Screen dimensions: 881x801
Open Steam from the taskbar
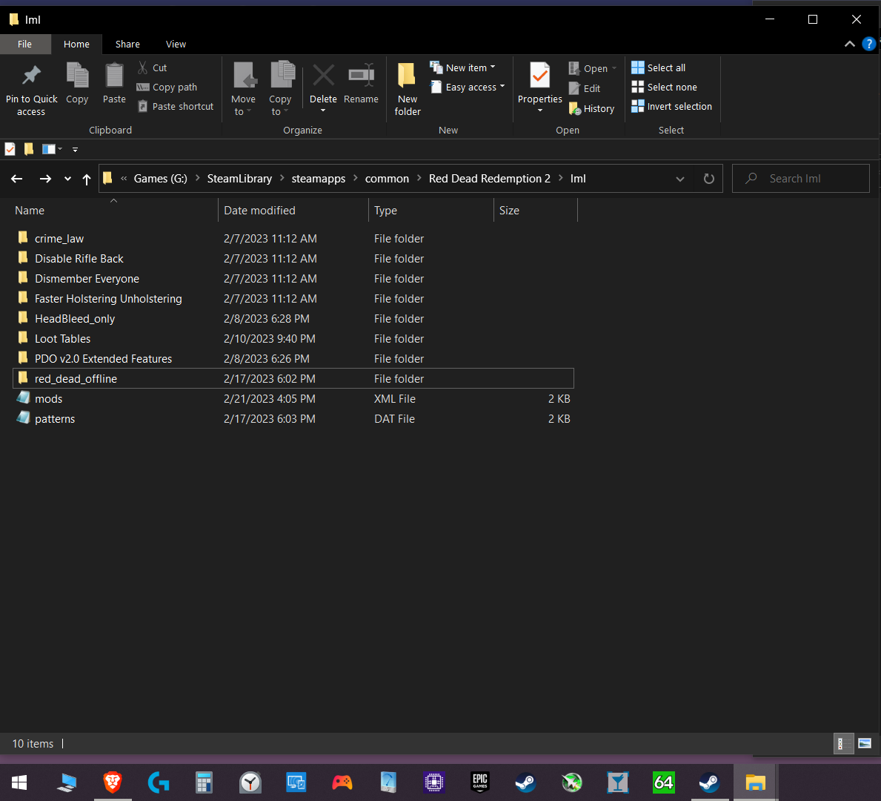[525, 782]
